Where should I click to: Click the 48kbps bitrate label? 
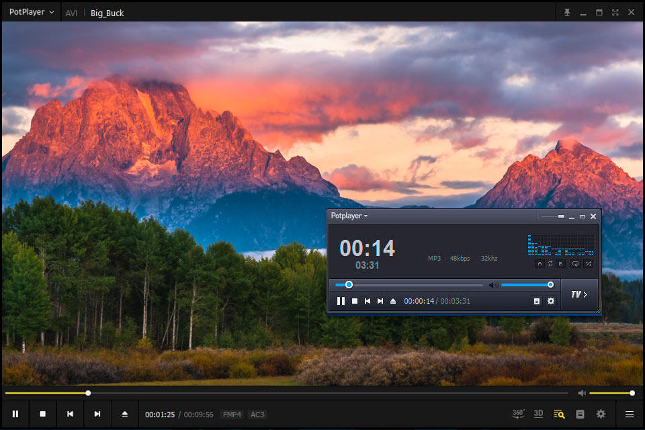[460, 259]
